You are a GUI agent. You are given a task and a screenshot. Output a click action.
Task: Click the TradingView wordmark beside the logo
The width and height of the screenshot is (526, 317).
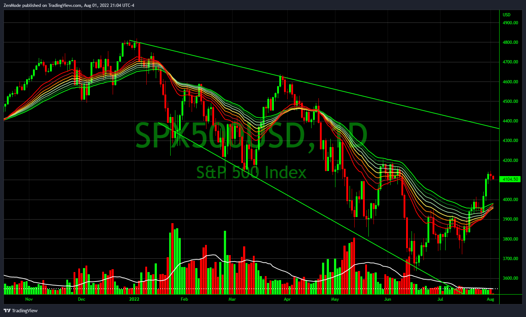[x=25, y=310]
